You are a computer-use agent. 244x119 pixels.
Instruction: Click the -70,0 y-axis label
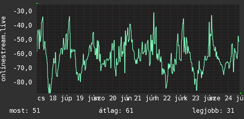(x=23, y=68)
